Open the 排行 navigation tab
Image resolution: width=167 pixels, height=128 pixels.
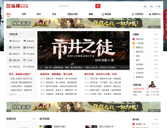coord(39,14)
